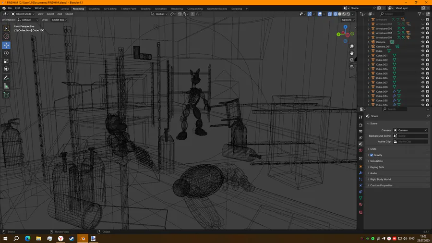Hide Cube.001 in viewport

tap(423, 55)
